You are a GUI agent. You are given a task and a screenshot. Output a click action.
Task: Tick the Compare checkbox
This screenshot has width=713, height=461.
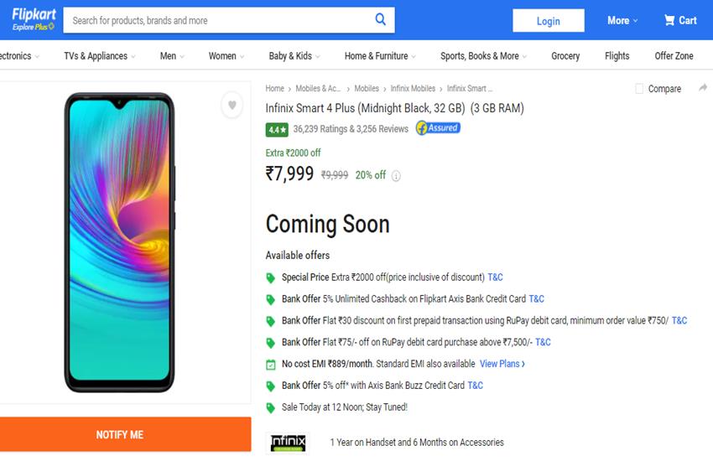pyautogui.click(x=640, y=89)
